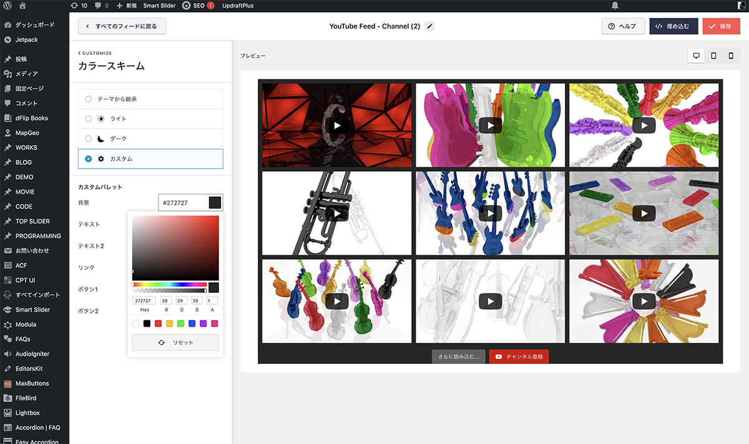749x444 pixels.
Task: Select the ダーク color scheme
Action: pos(88,139)
